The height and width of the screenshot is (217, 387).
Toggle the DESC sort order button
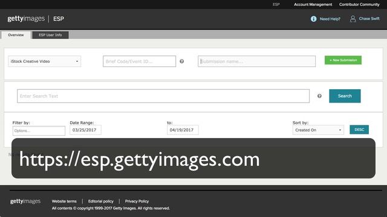359,130
